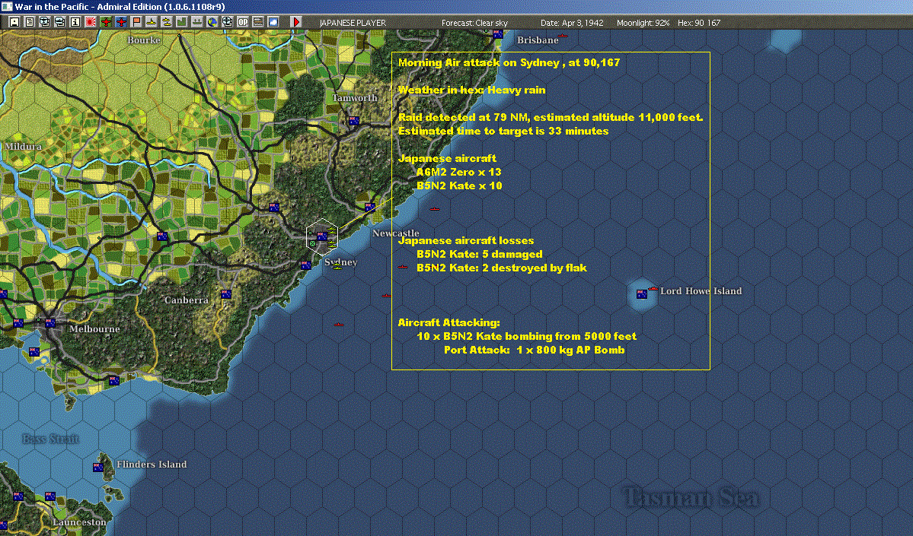Click the single yellow ship silhouette toolbar icon
The width and height of the screenshot is (913, 536).
[x=151, y=22]
